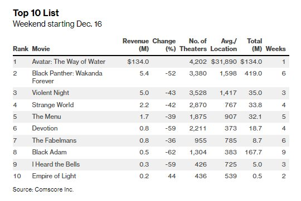Click the Total (M) column header
The image size is (301, 201).
pos(254,45)
